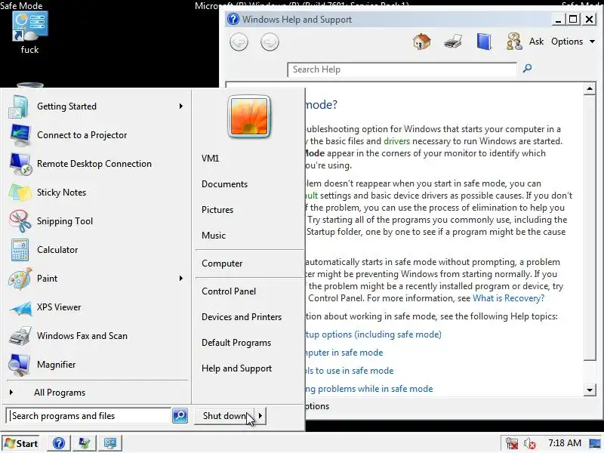Viewport: 604px width, 453px height.
Task: Click the user account flower picture
Action: [x=249, y=116]
